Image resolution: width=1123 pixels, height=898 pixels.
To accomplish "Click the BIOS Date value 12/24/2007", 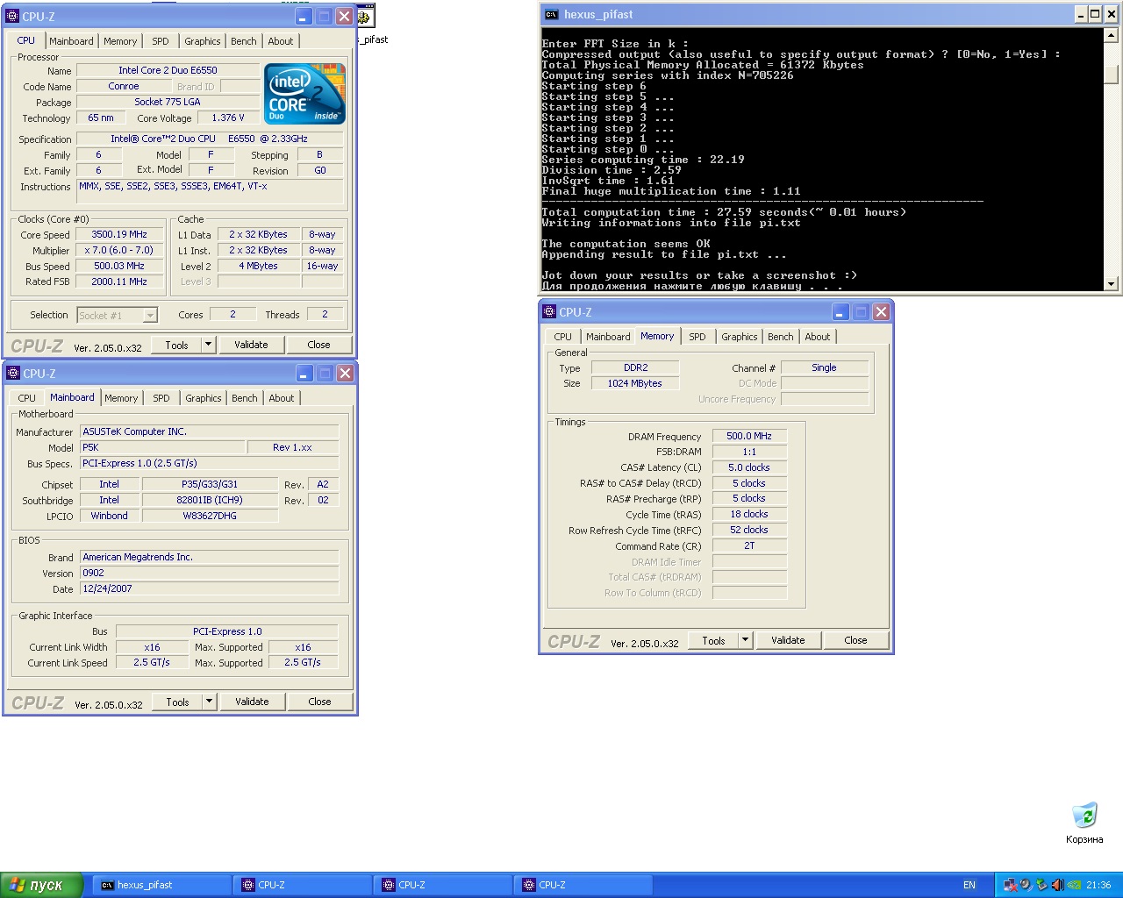I will (x=209, y=588).
